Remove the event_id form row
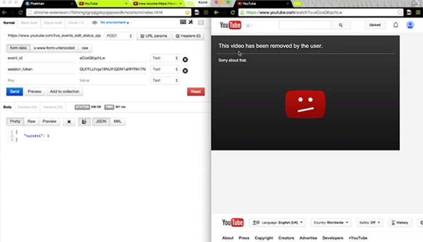423x242 pixels. pos(185,60)
